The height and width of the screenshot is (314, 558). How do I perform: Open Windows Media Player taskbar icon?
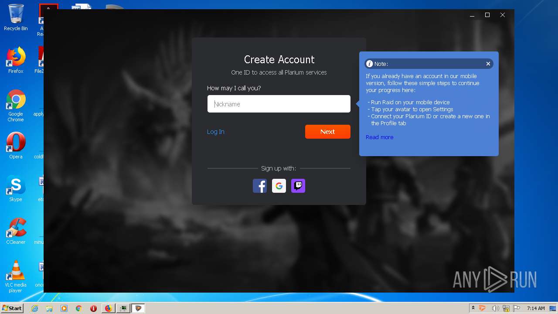click(x=64, y=308)
